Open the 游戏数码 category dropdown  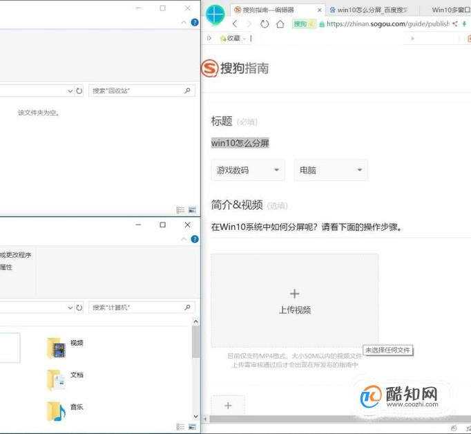pos(248,170)
